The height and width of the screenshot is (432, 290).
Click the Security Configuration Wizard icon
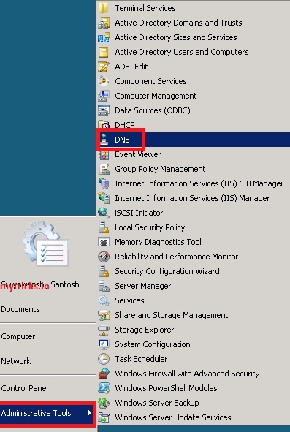coord(104,271)
